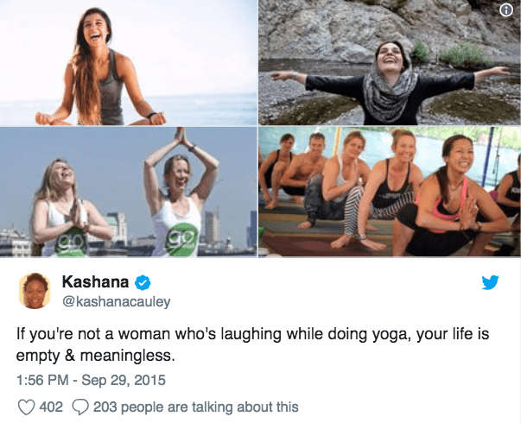This screenshot has width=521, height=423.
Task: Click the Twitter bird logo
Action: tap(490, 282)
